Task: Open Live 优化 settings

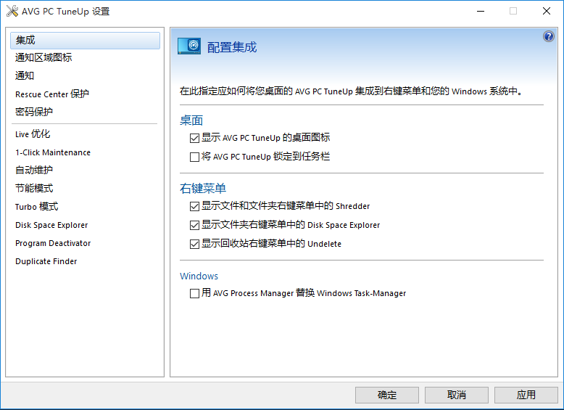Action: click(x=33, y=134)
